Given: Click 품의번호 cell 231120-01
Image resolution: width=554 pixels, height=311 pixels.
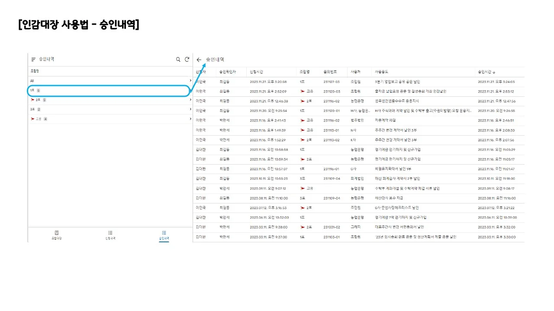Looking at the screenshot, I should click(332, 111).
